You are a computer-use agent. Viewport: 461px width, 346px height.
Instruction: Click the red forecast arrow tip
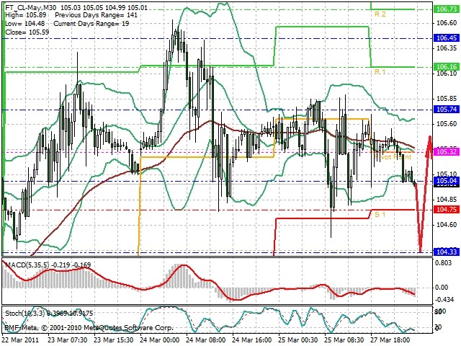[430, 138]
